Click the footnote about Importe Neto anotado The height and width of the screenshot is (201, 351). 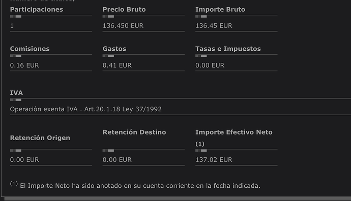[x=135, y=185]
